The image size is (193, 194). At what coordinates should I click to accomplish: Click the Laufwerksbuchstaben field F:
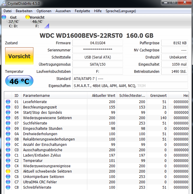pos(98,71)
